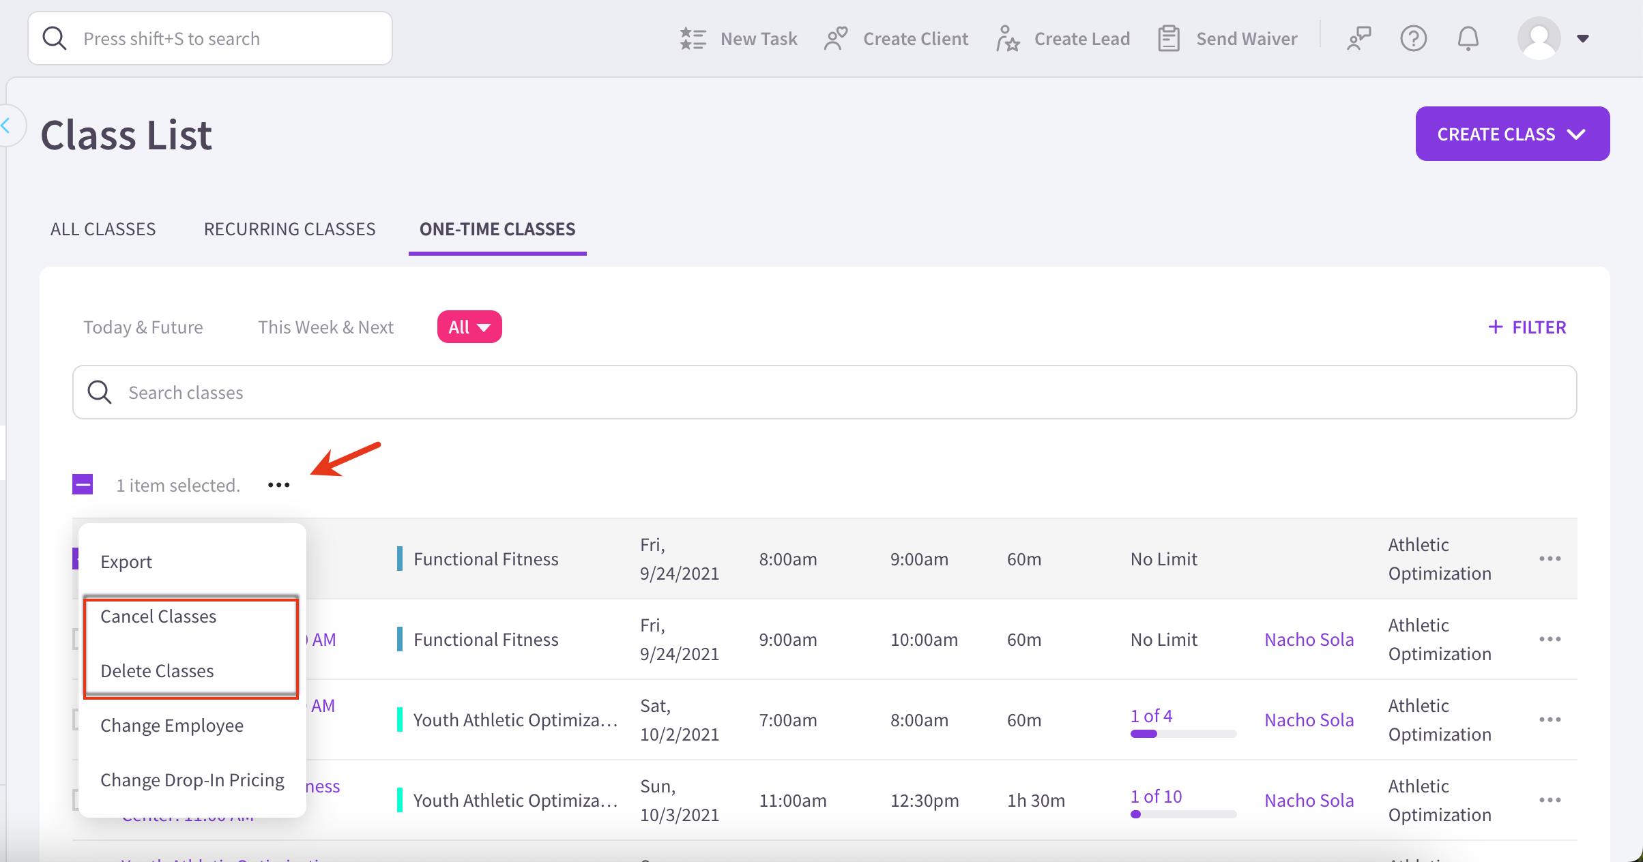This screenshot has width=1643, height=862.
Task: Click the Create Client icon
Action: pos(835,39)
